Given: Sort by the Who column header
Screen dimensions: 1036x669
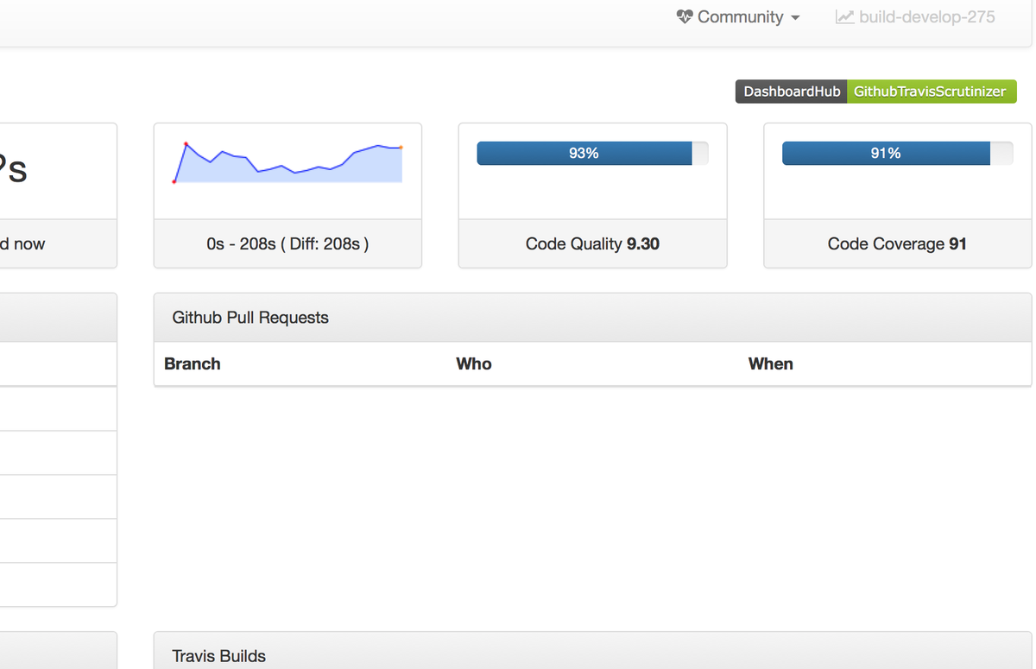Looking at the screenshot, I should (473, 363).
